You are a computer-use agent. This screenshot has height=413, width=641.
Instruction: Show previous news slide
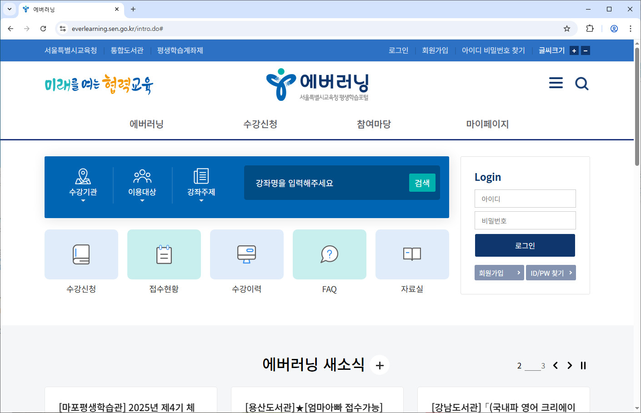tap(555, 365)
